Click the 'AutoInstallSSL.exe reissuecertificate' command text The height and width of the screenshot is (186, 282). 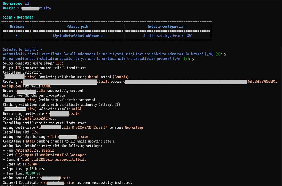point(53,160)
